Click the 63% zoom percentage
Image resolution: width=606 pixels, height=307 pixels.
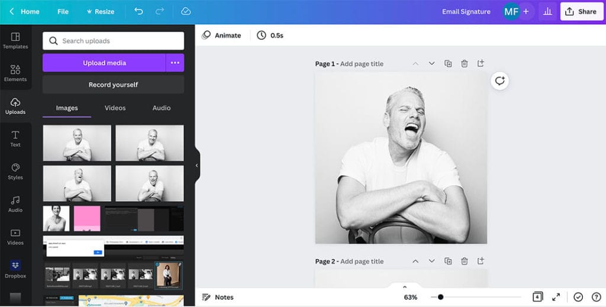click(x=411, y=297)
